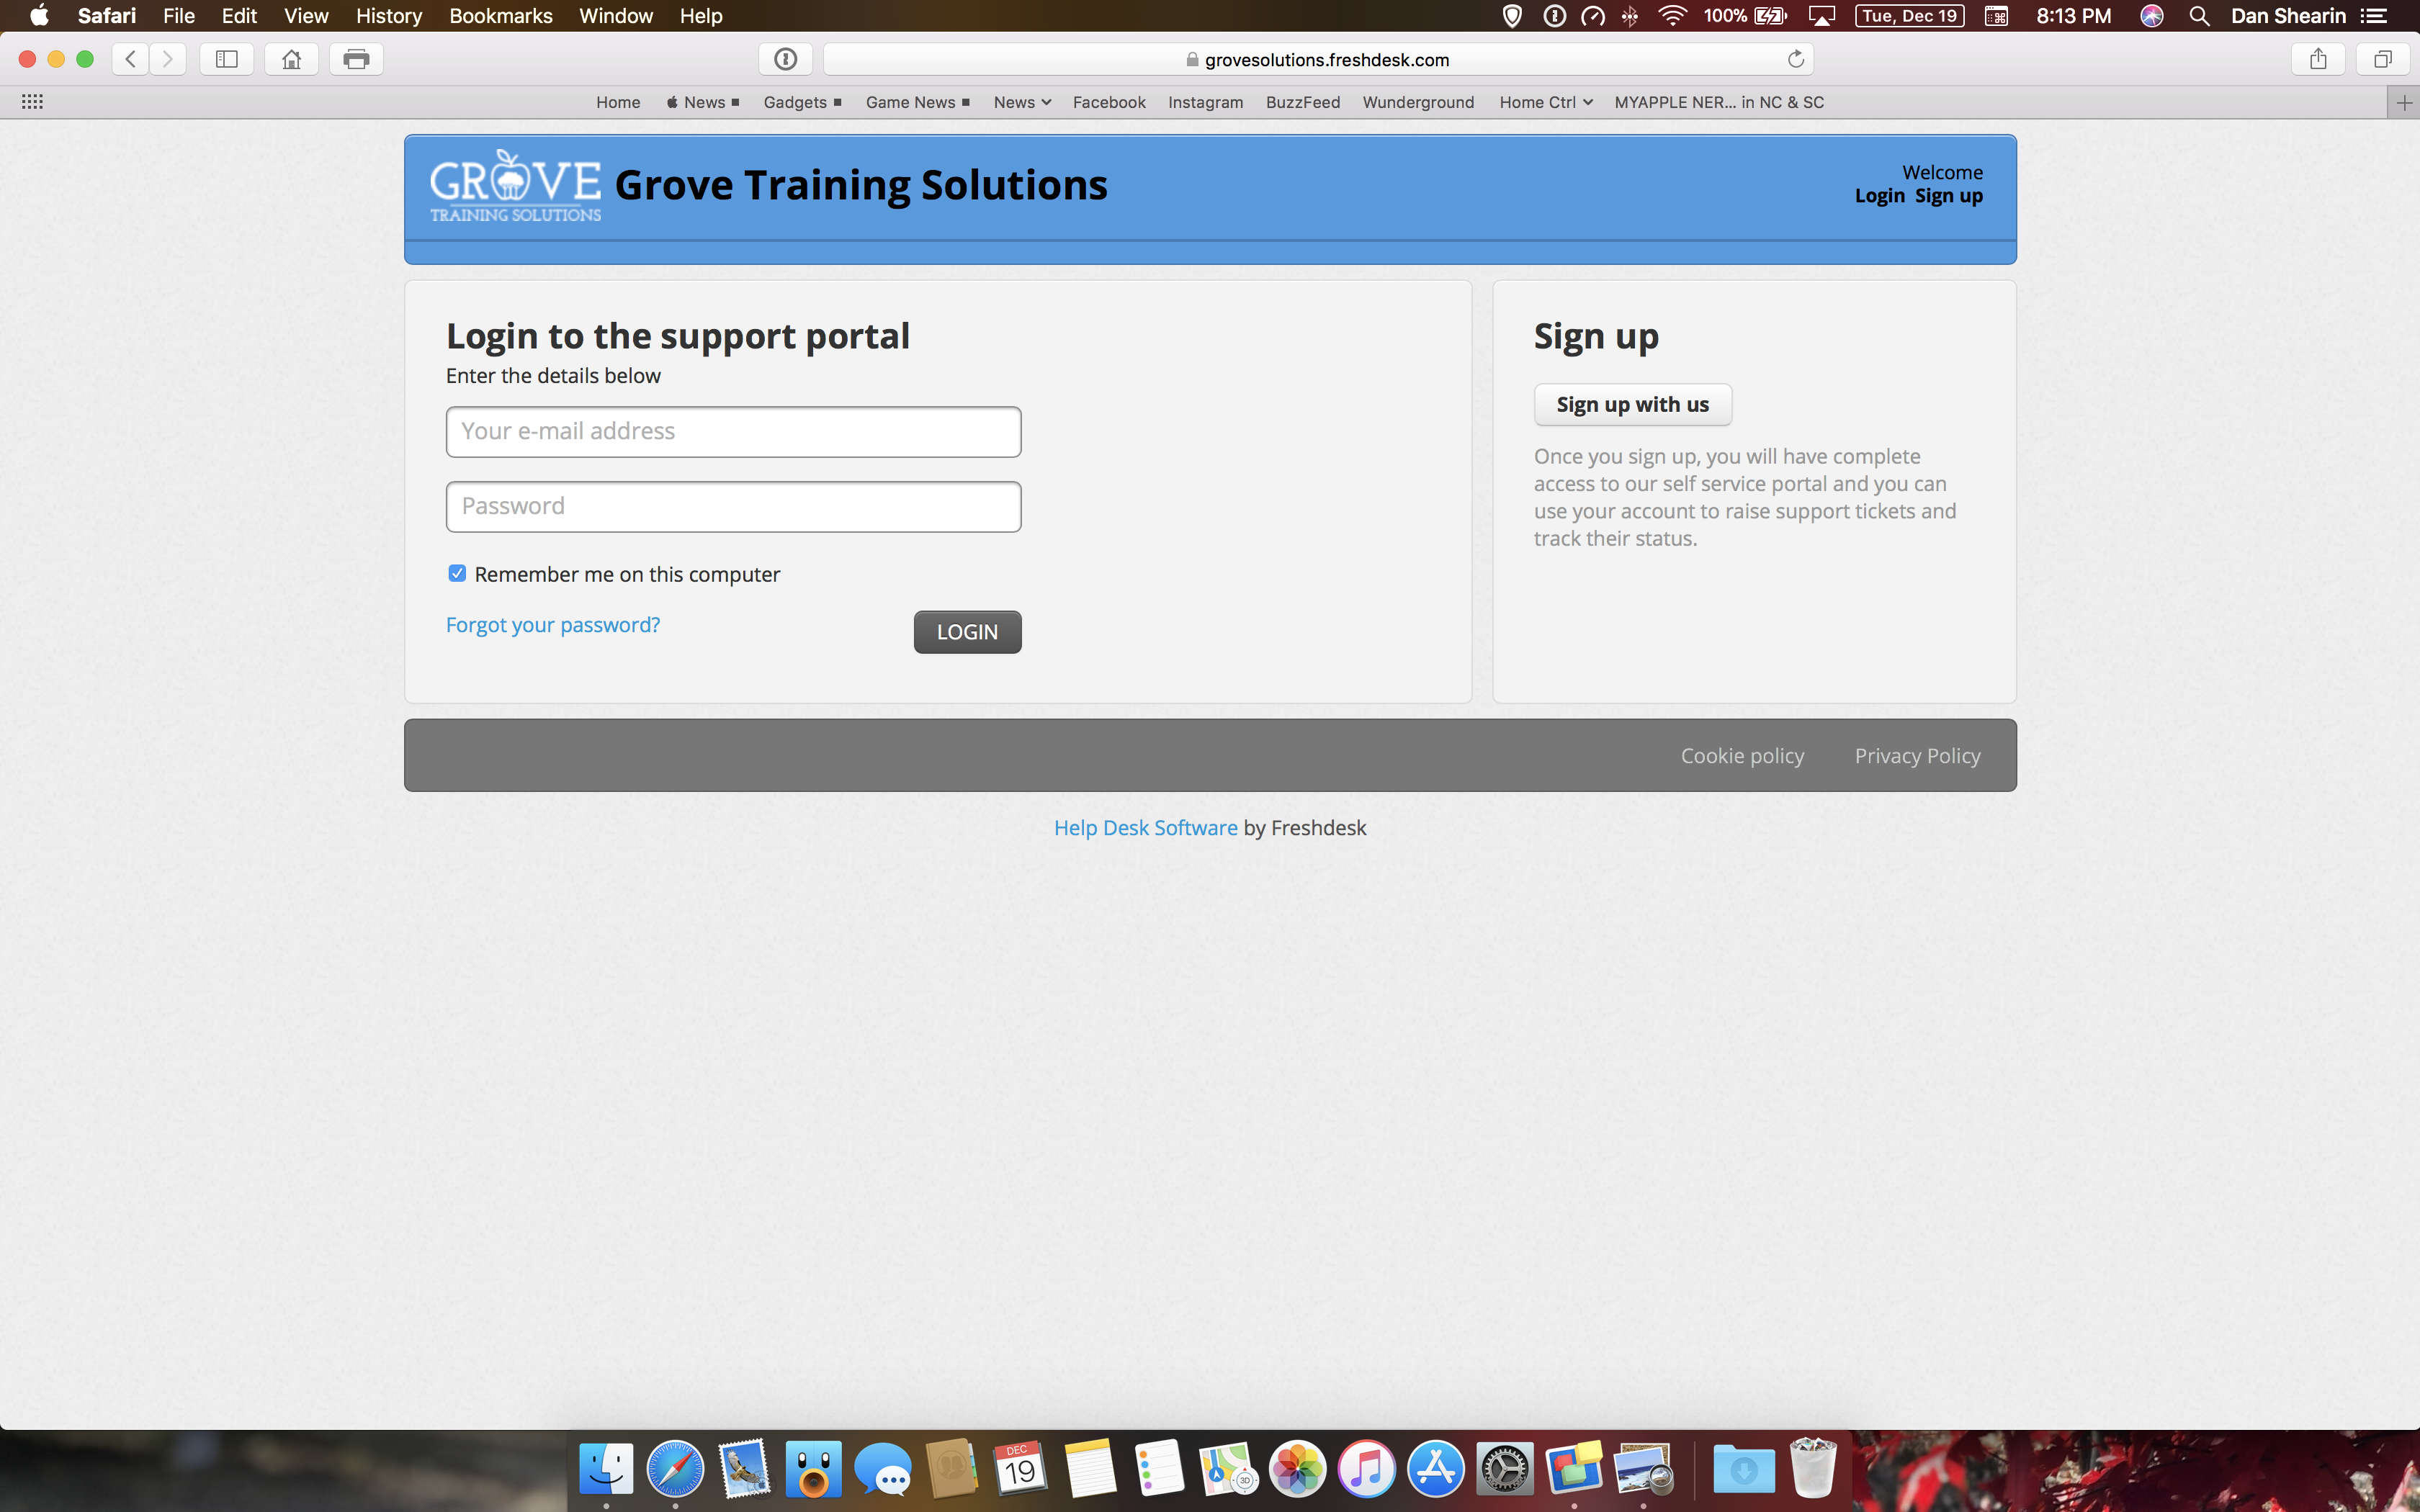Open the Help Desk Software link
Image resolution: width=2420 pixels, height=1512 pixels.
(1145, 828)
